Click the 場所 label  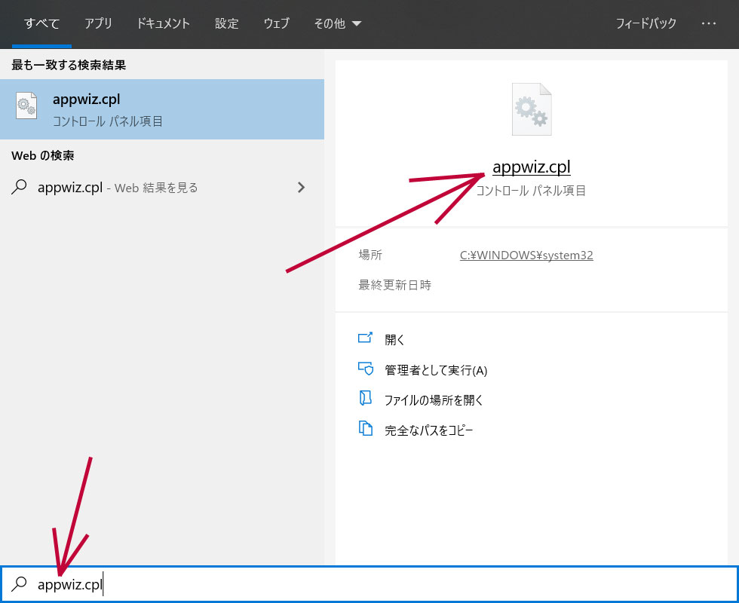pyautogui.click(x=370, y=255)
